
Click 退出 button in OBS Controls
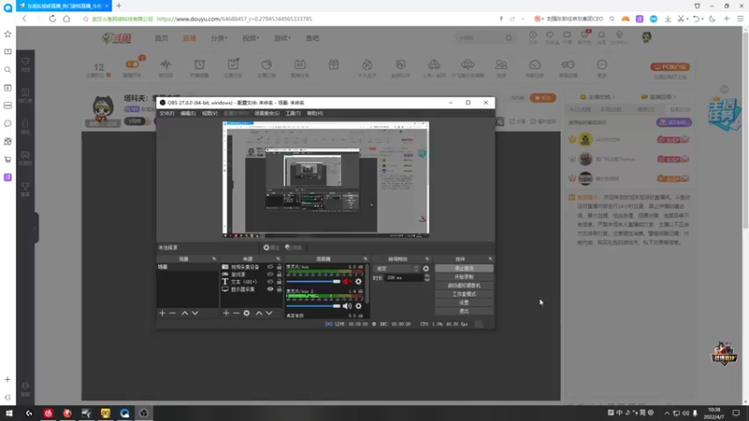coord(463,312)
